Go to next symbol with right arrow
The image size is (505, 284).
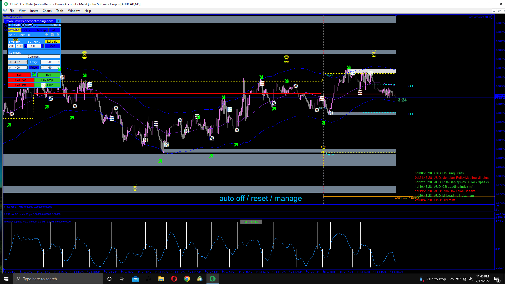click(26, 25)
